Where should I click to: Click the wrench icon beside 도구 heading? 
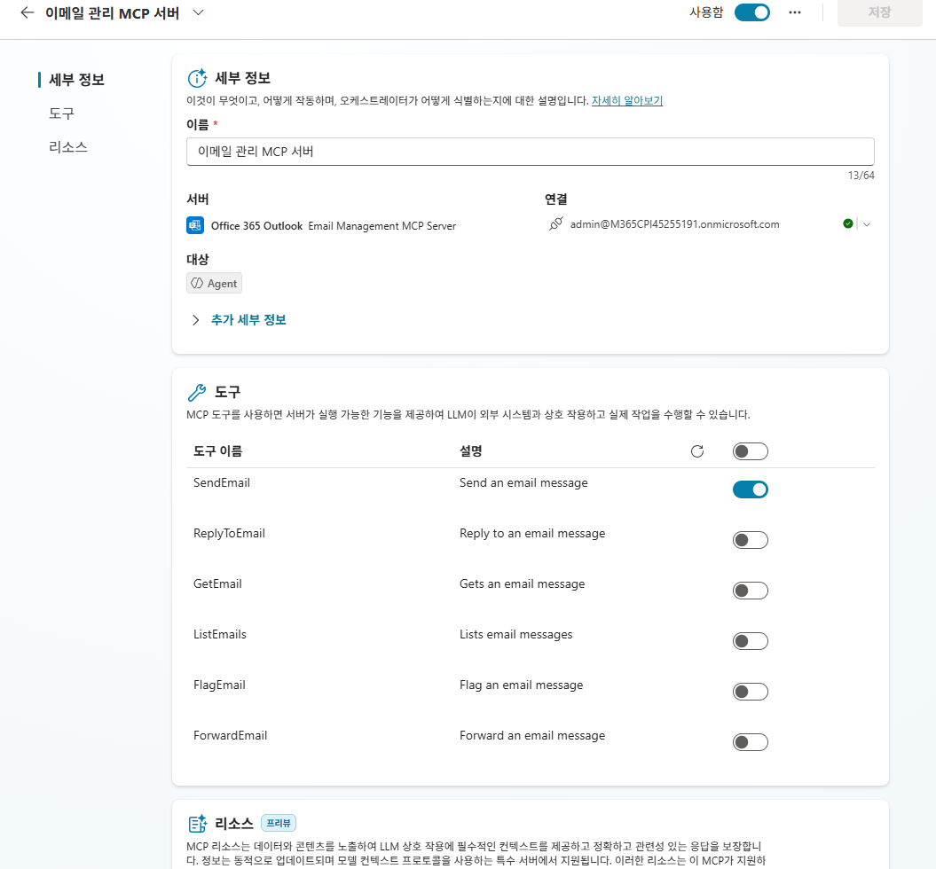[197, 392]
